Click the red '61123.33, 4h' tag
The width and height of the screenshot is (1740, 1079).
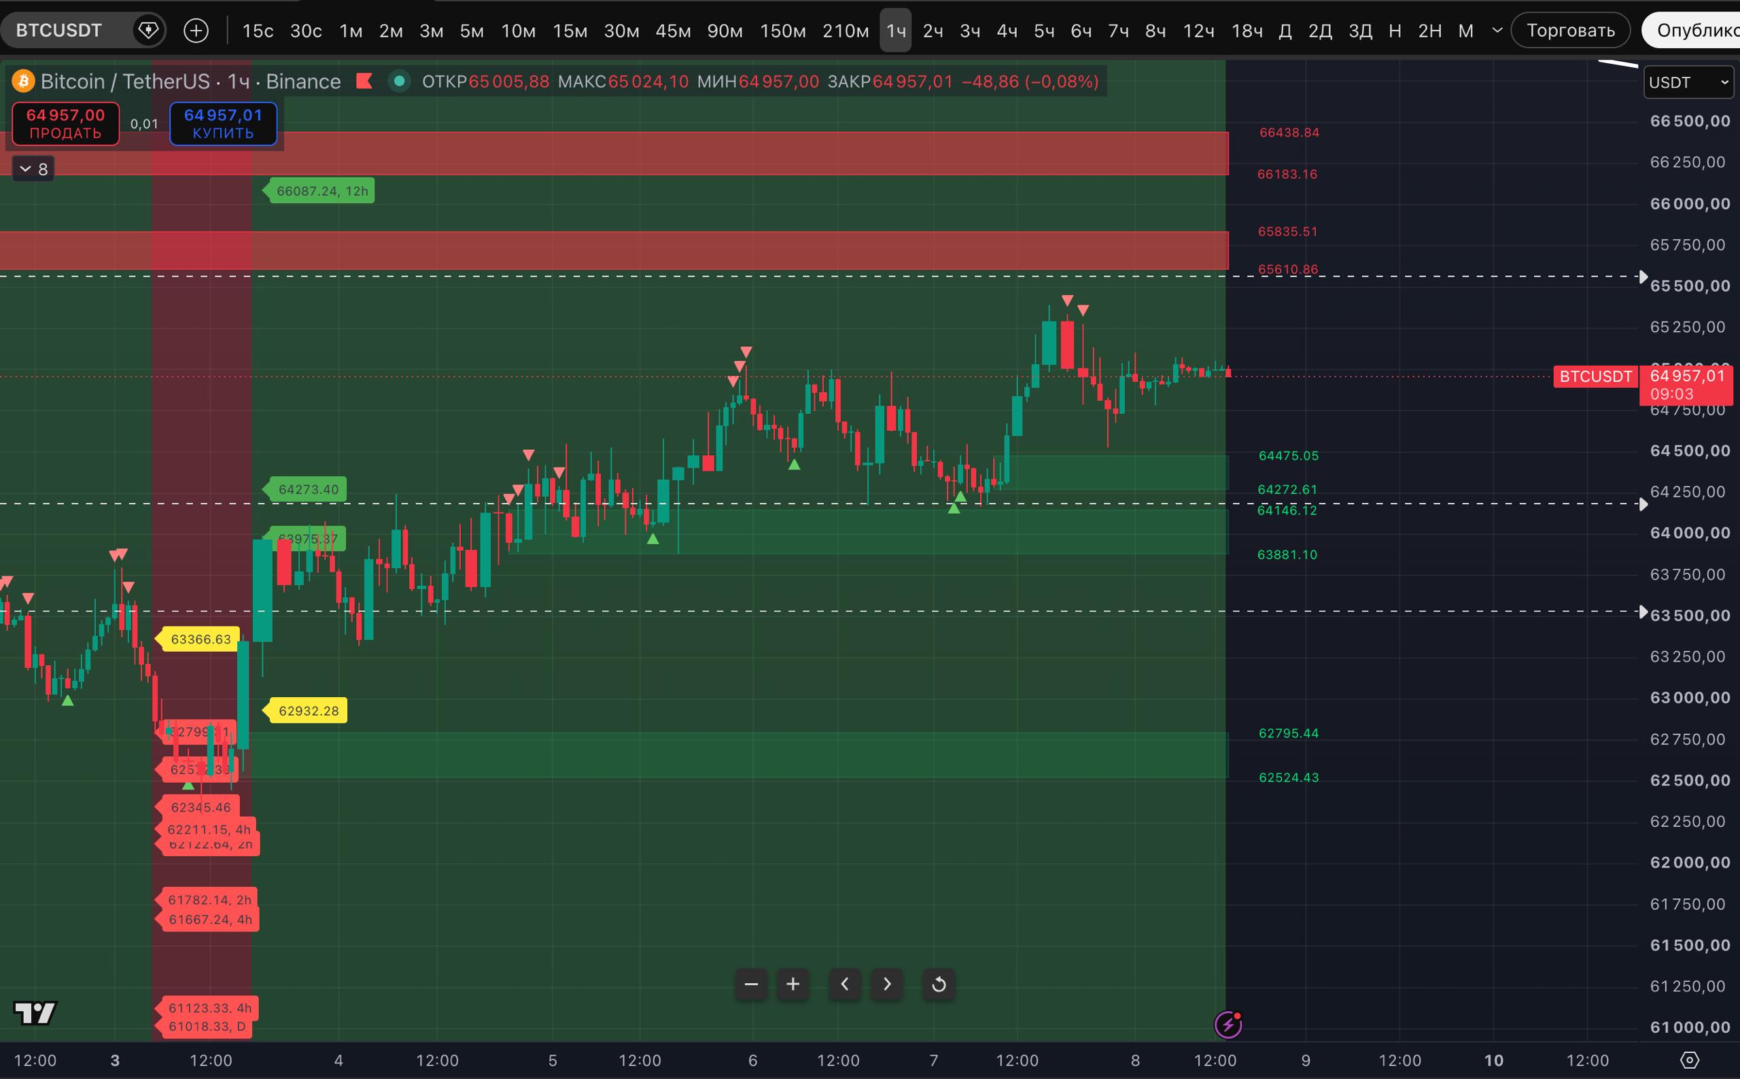coord(207,1008)
